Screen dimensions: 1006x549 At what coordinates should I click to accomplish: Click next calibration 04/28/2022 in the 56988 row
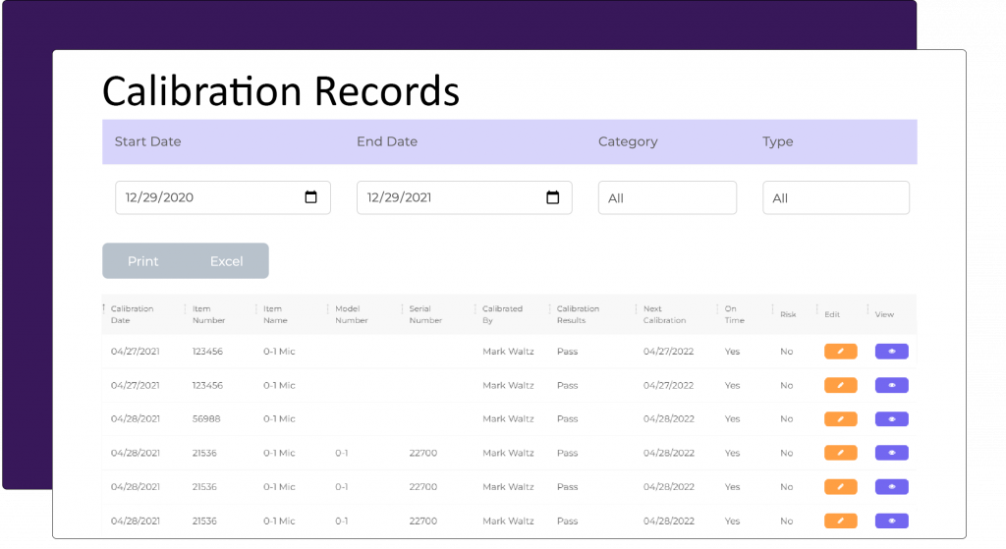pyautogui.click(x=668, y=418)
